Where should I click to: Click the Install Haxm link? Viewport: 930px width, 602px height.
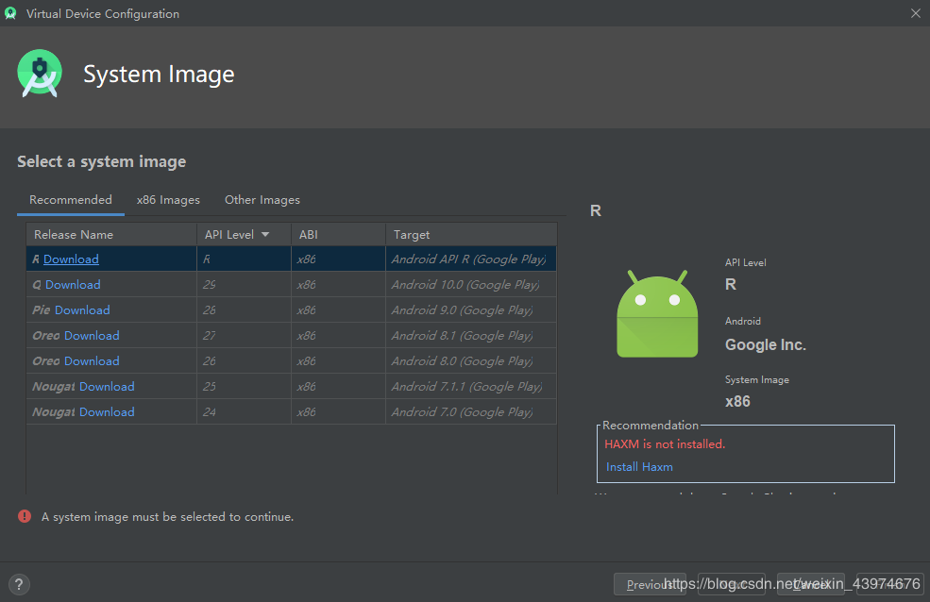pos(639,466)
